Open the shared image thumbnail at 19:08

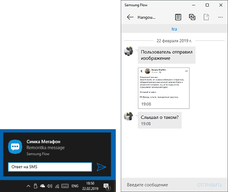click(164, 88)
